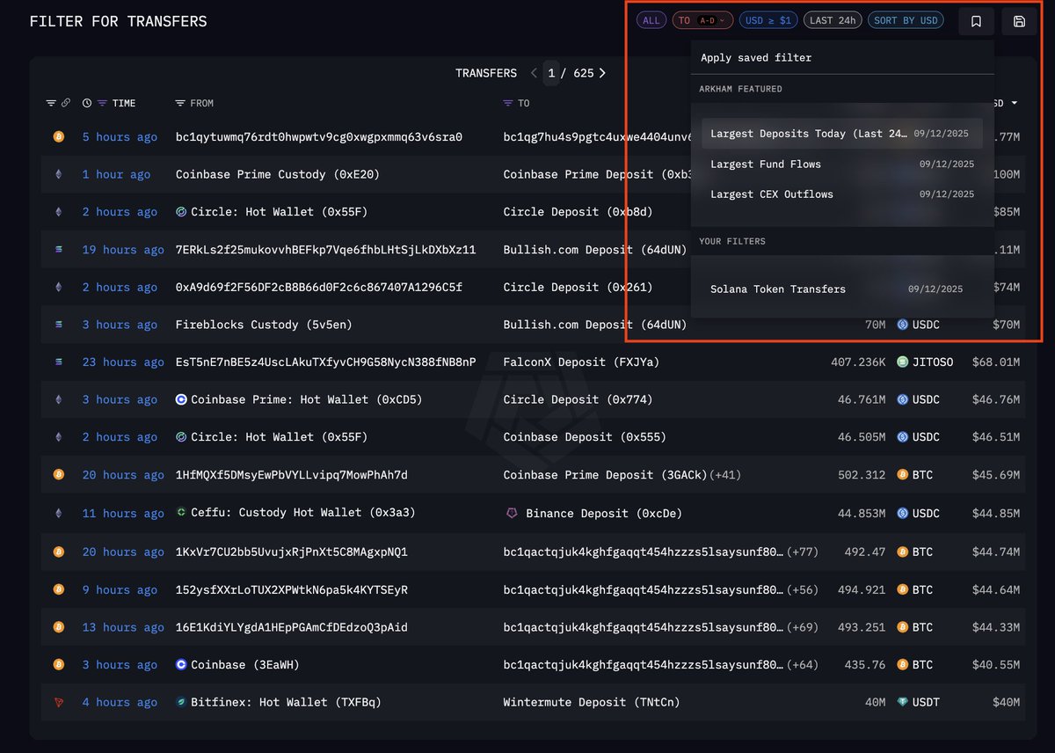Click the clock icon in the TIME header
The image size is (1055, 753).
coord(87,103)
